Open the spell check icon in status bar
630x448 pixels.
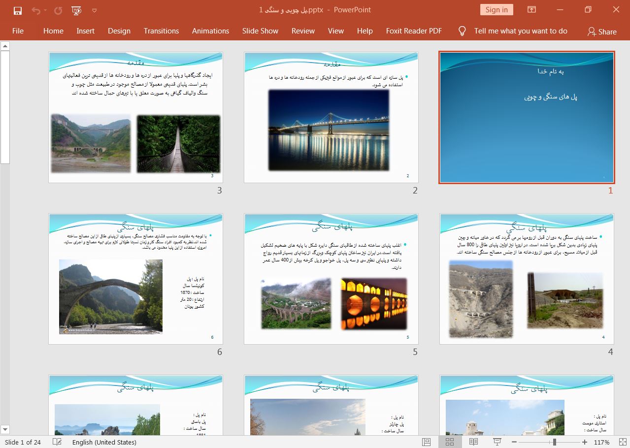tap(57, 442)
